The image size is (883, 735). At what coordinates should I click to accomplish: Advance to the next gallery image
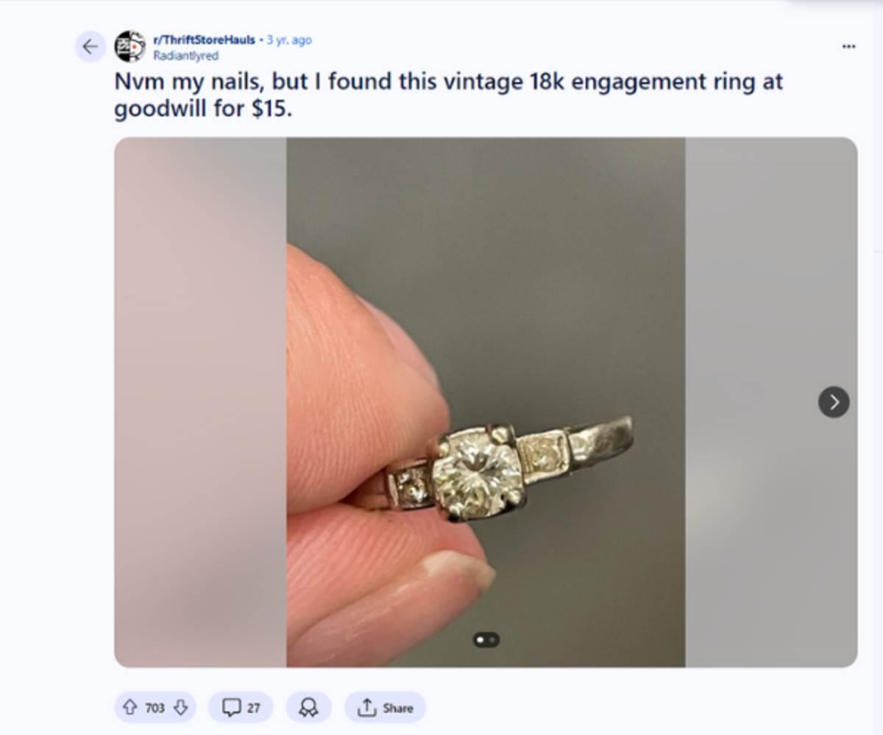coord(834,402)
